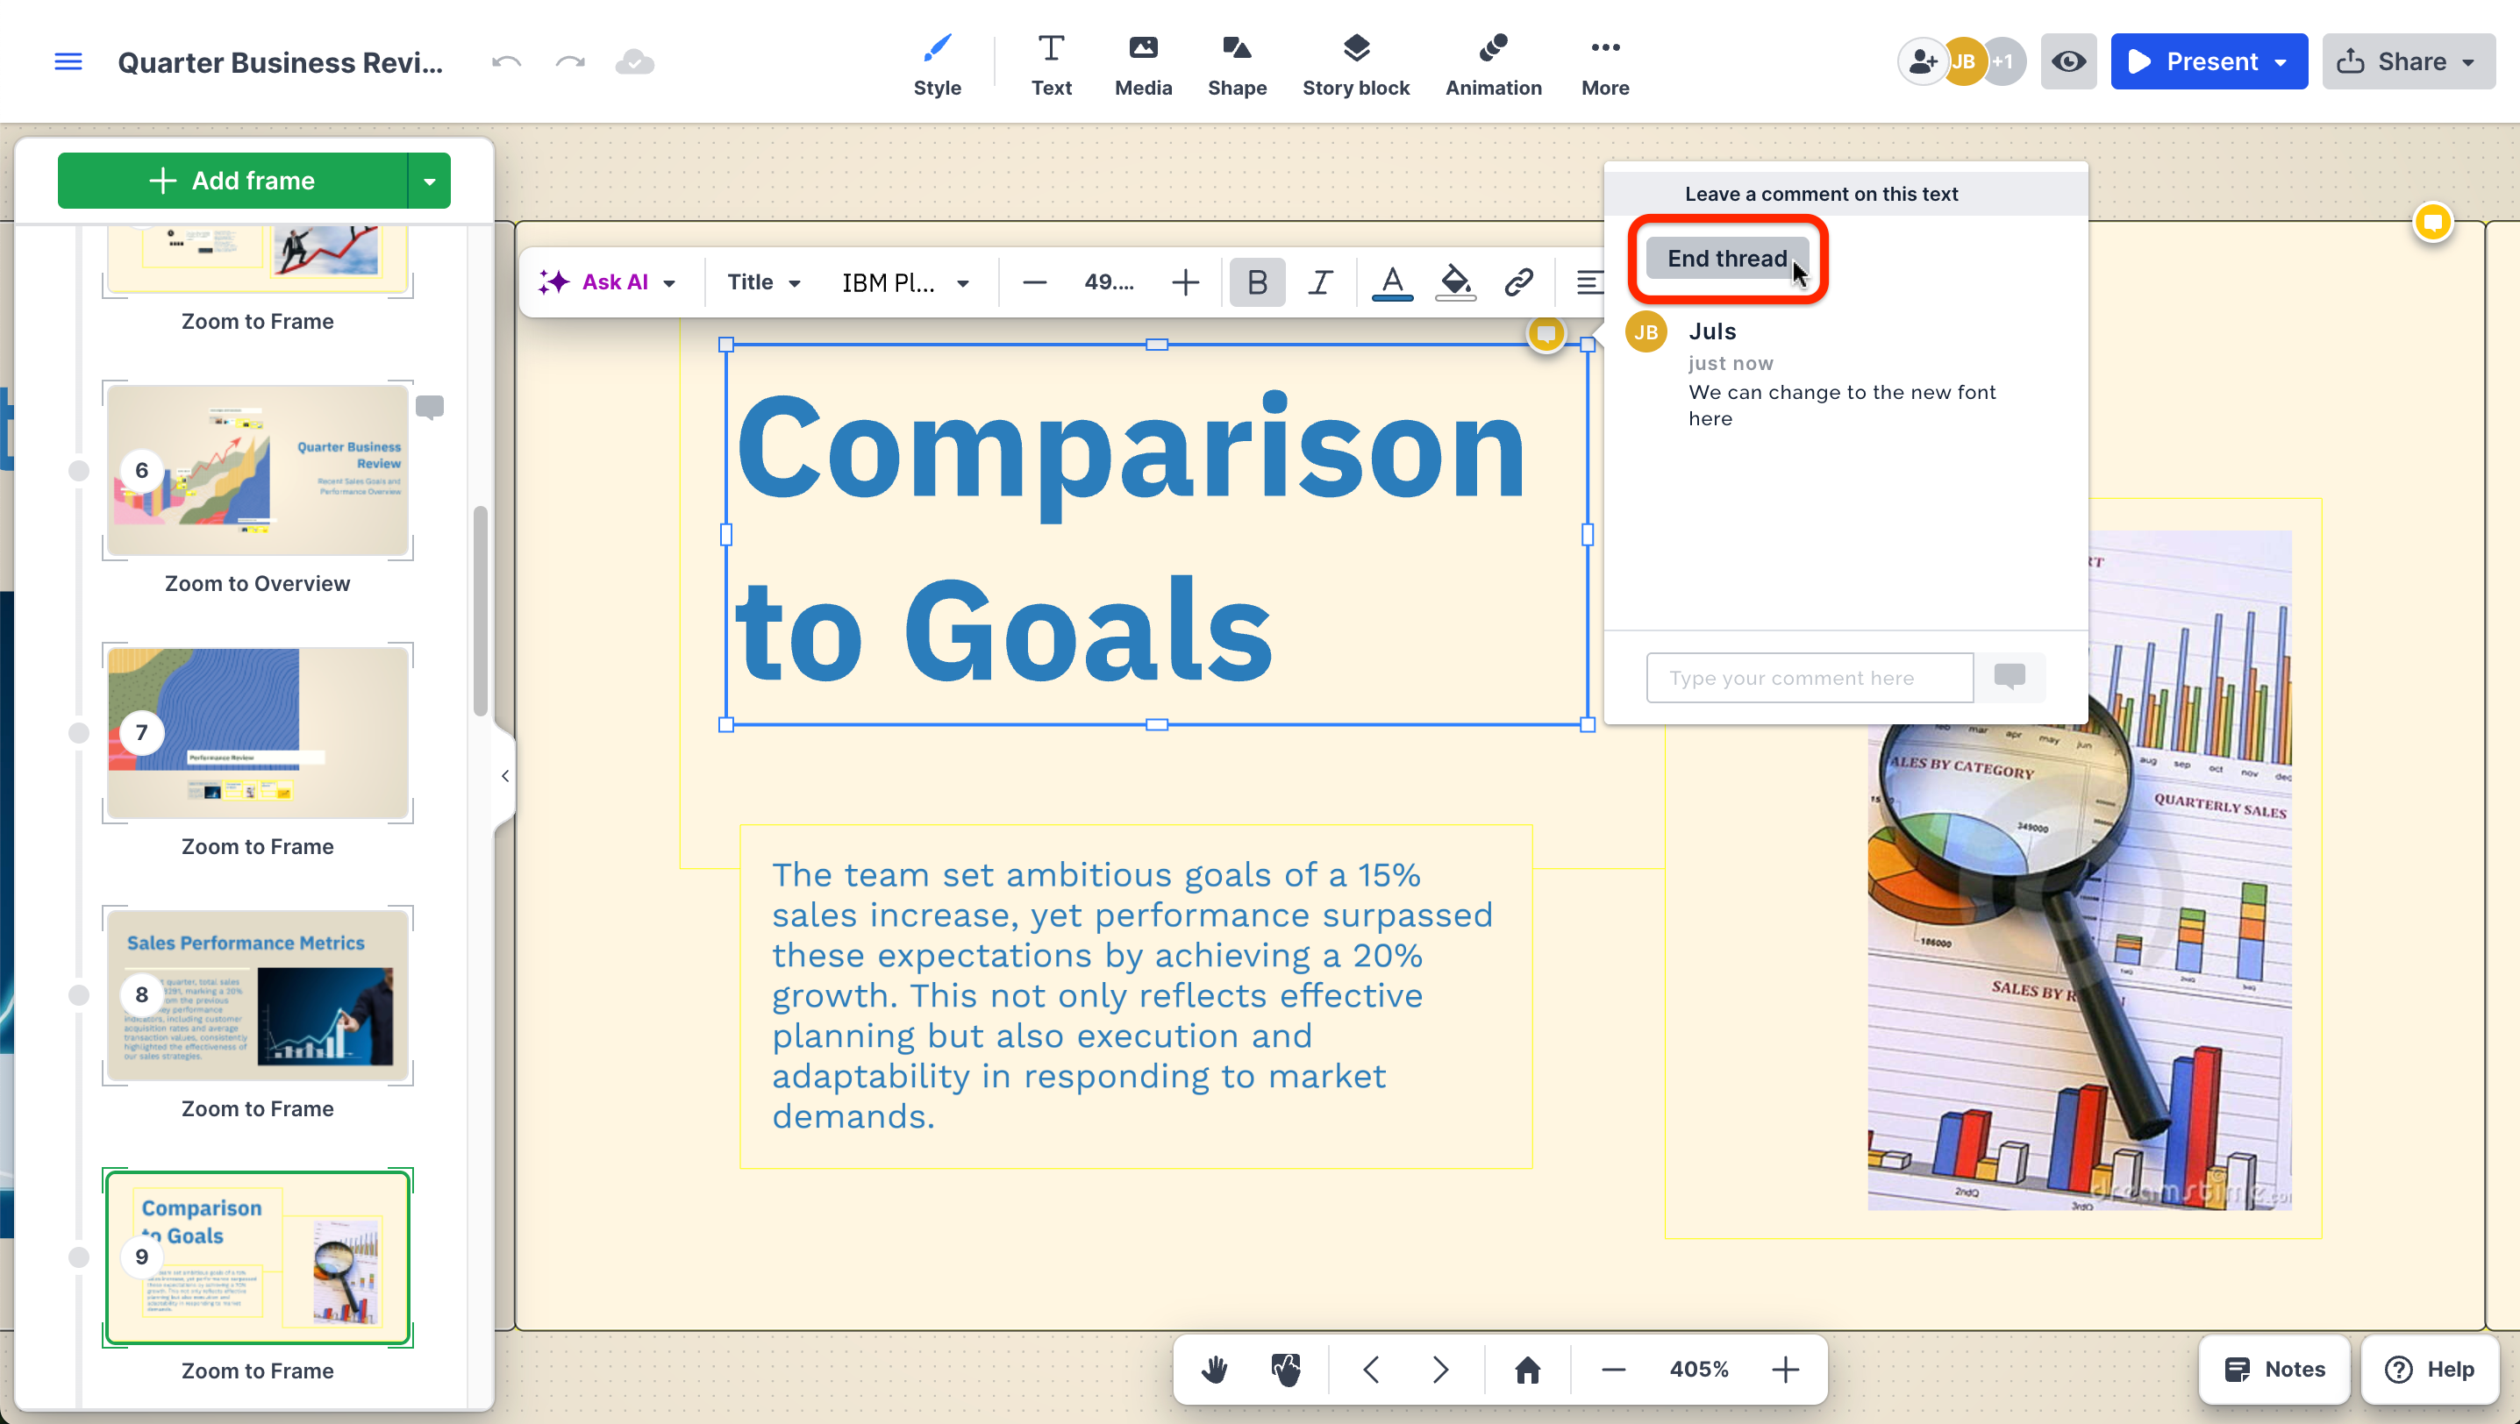The image size is (2520, 1424).
Task: Open the comment marker on the title text
Action: (x=1546, y=334)
